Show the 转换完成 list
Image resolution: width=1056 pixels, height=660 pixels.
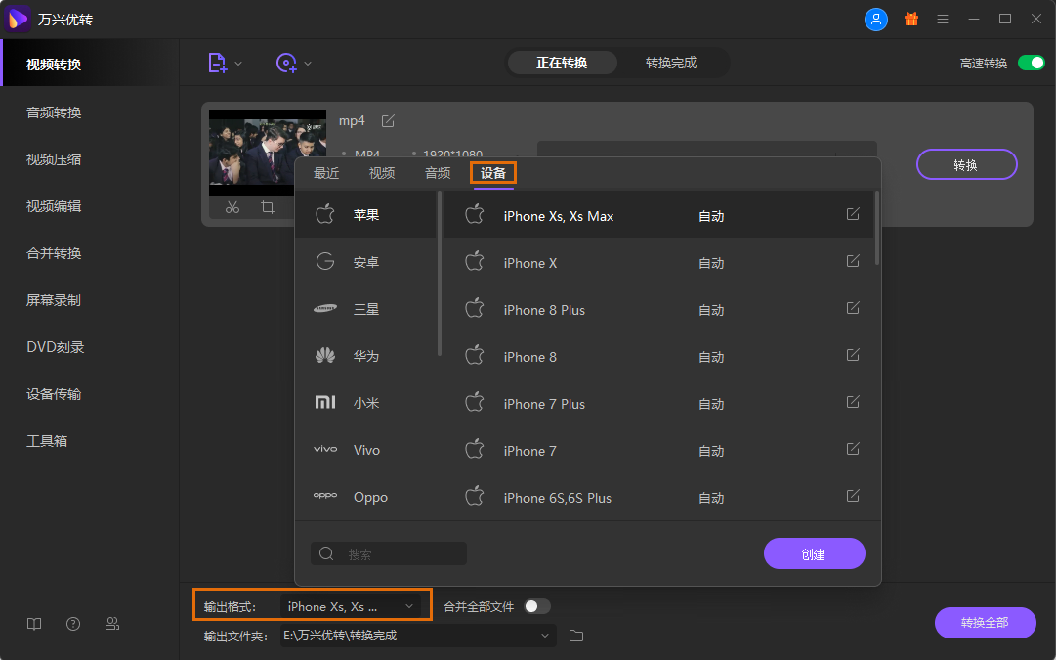point(671,63)
